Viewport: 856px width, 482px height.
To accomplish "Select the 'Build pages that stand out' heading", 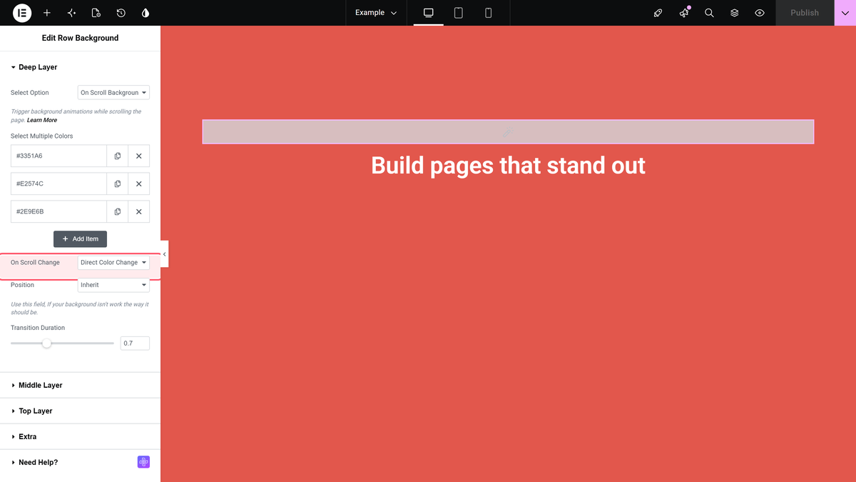I will [x=508, y=166].
